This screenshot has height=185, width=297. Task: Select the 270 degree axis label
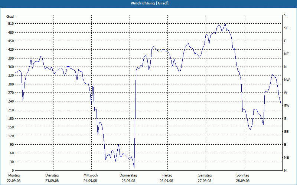click(11, 93)
